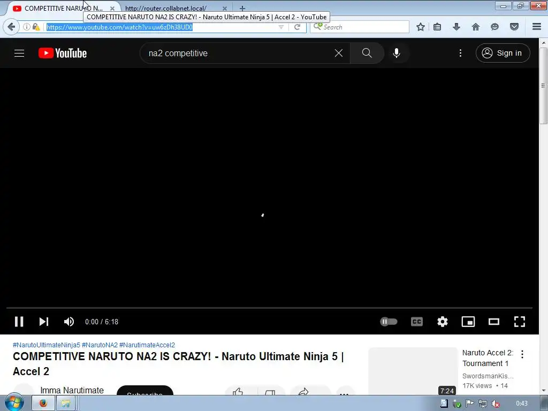Open options for Naruto Accel 2 suggestion
Viewport: 548px width, 411px height.
[522, 354]
